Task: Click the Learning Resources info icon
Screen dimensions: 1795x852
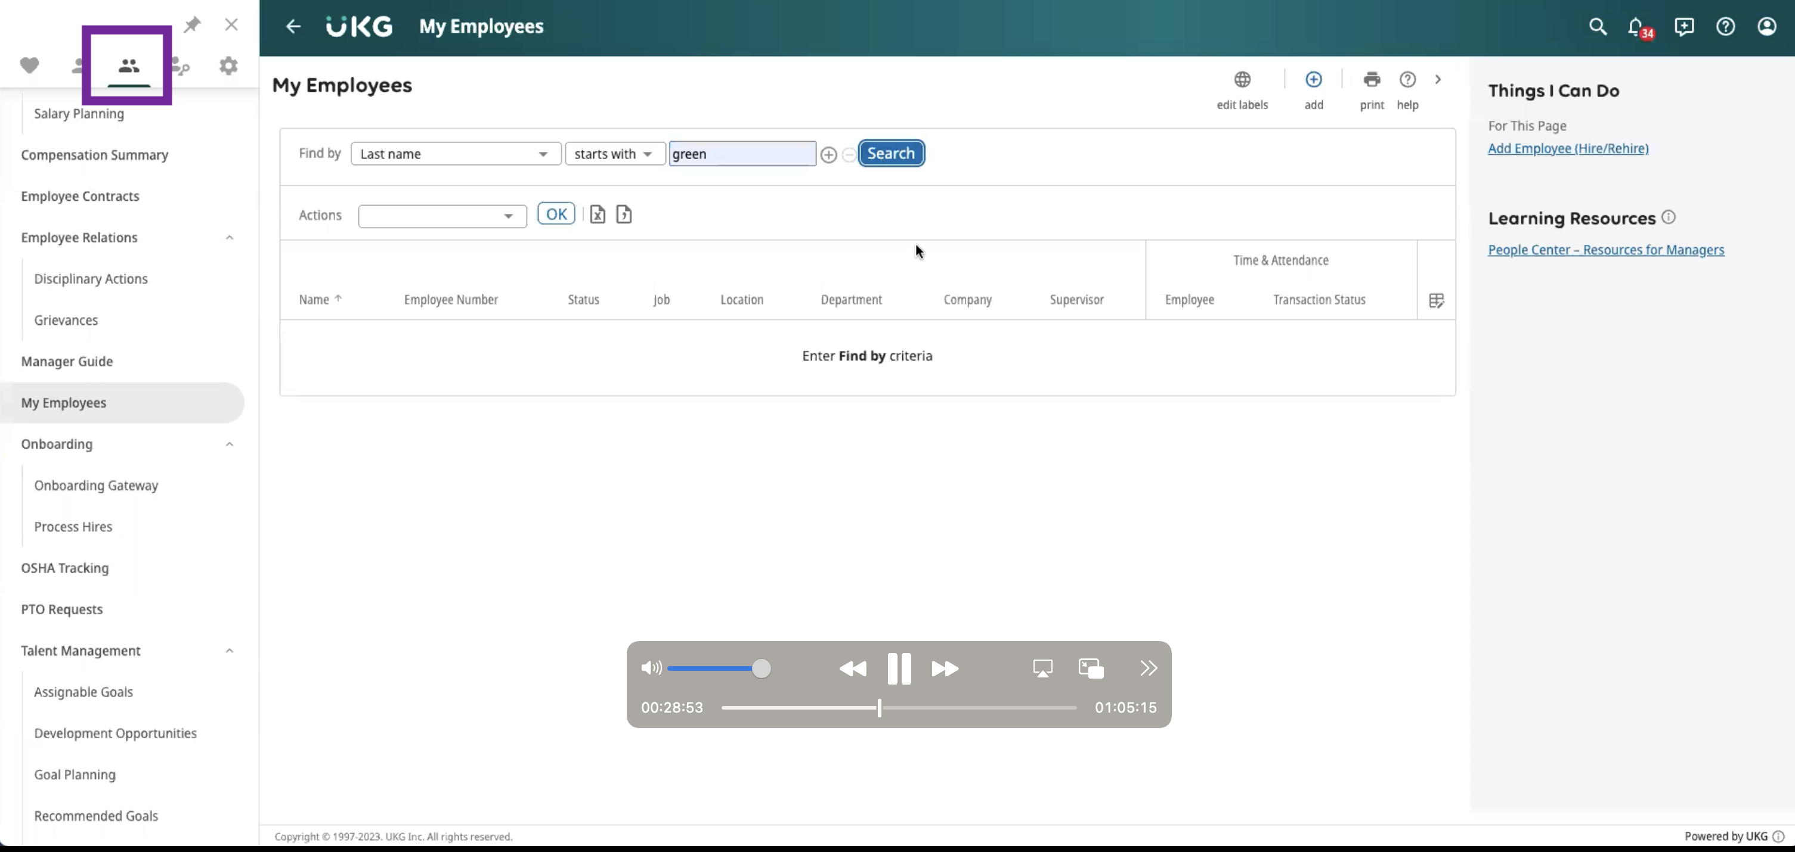Action: point(1668,217)
